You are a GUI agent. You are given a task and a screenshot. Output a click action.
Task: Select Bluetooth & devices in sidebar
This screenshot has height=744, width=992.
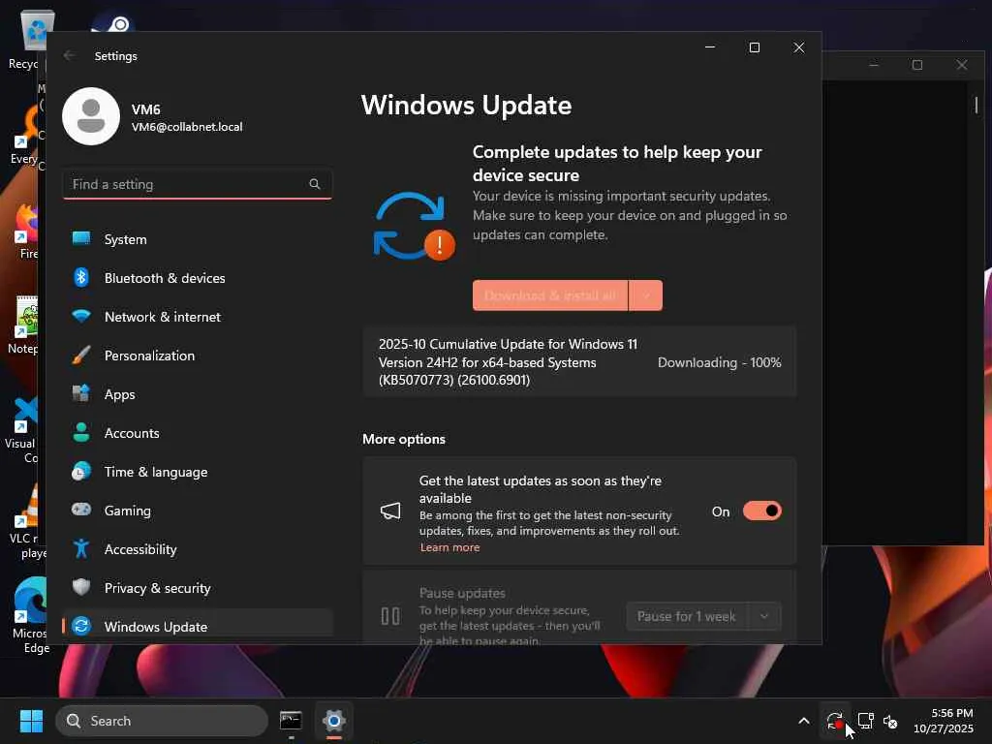198,278
